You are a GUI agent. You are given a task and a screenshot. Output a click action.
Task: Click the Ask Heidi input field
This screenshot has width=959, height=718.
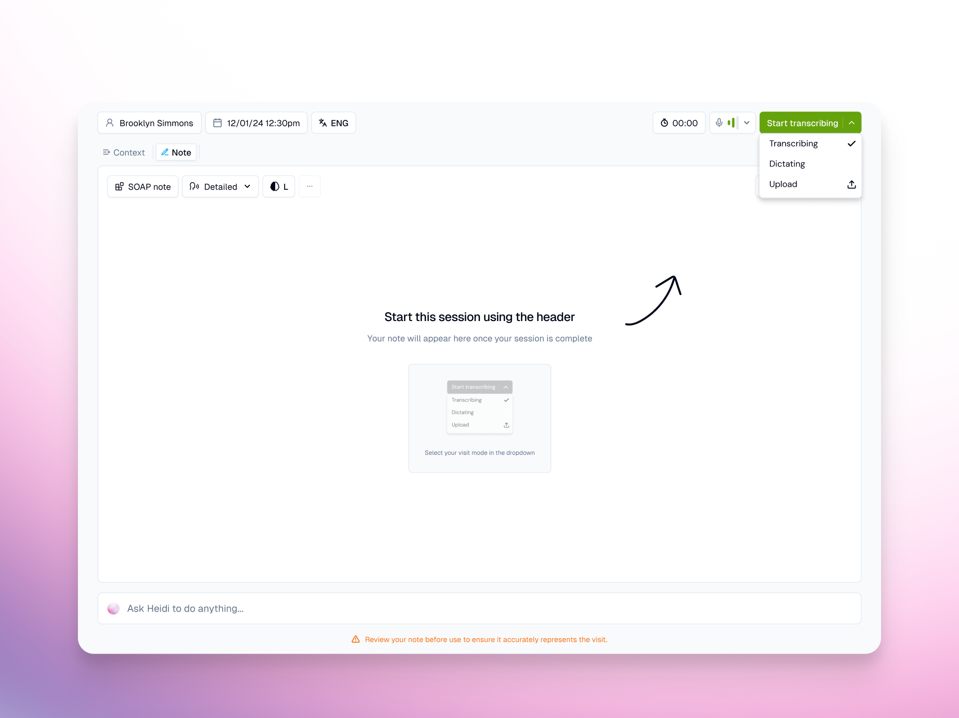click(x=479, y=608)
